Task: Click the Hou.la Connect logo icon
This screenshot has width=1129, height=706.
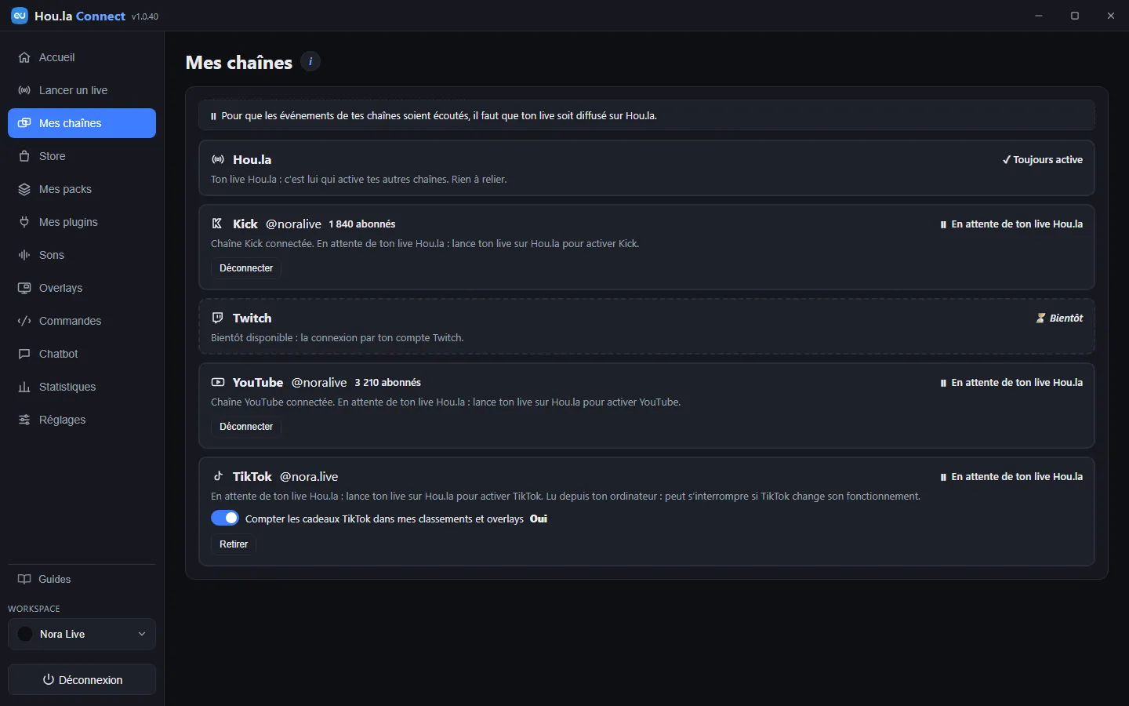Action: pos(20,16)
